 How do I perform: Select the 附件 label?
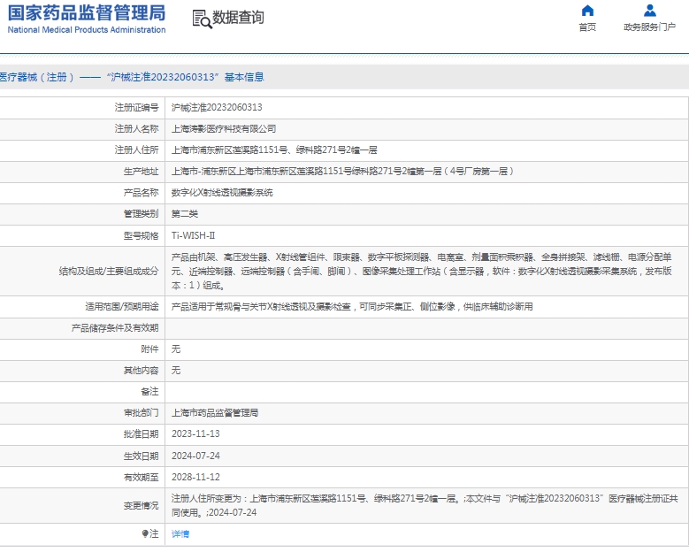click(x=149, y=349)
